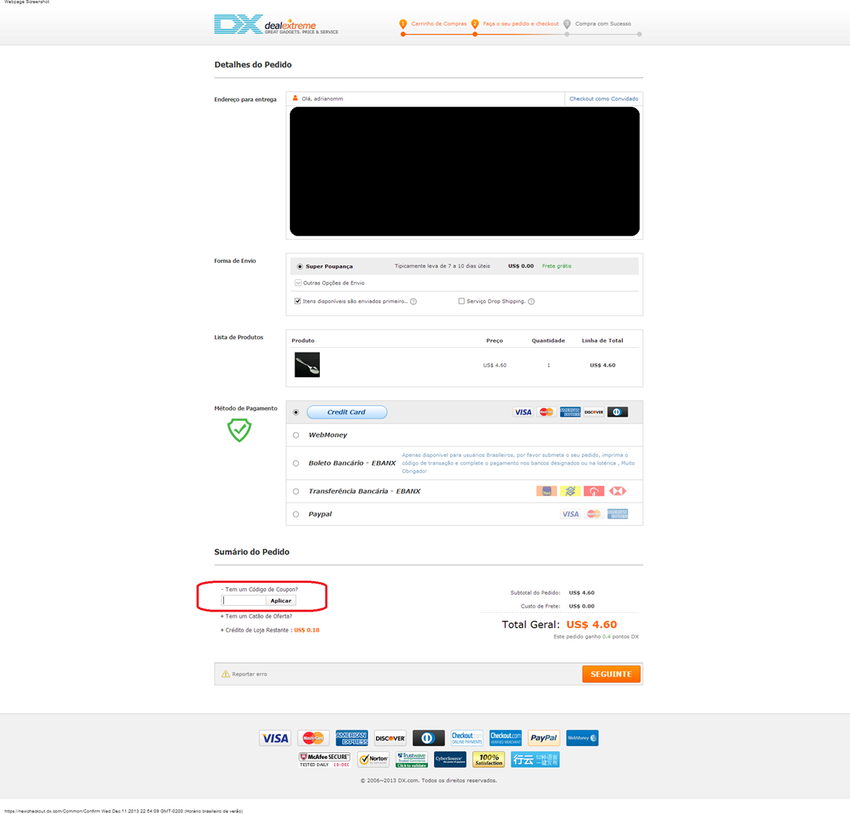Click the Checkout.com Online Payments badge
850x814 pixels.
[467, 738]
